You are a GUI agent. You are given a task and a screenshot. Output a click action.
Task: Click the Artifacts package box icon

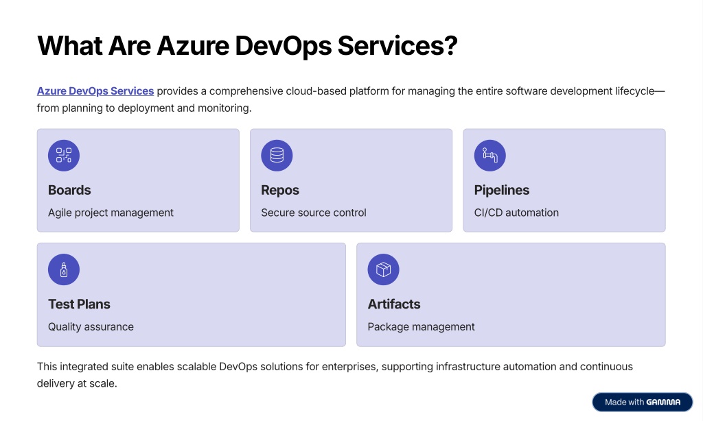point(383,269)
